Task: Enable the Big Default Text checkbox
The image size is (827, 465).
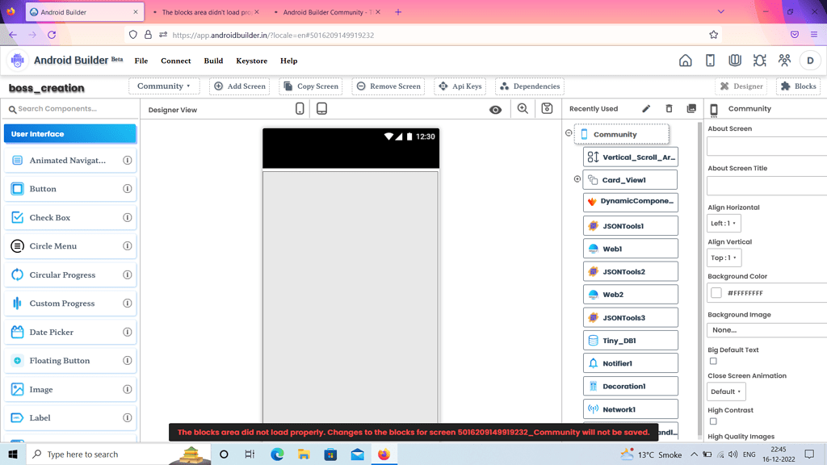Action: click(x=713, y=361)
